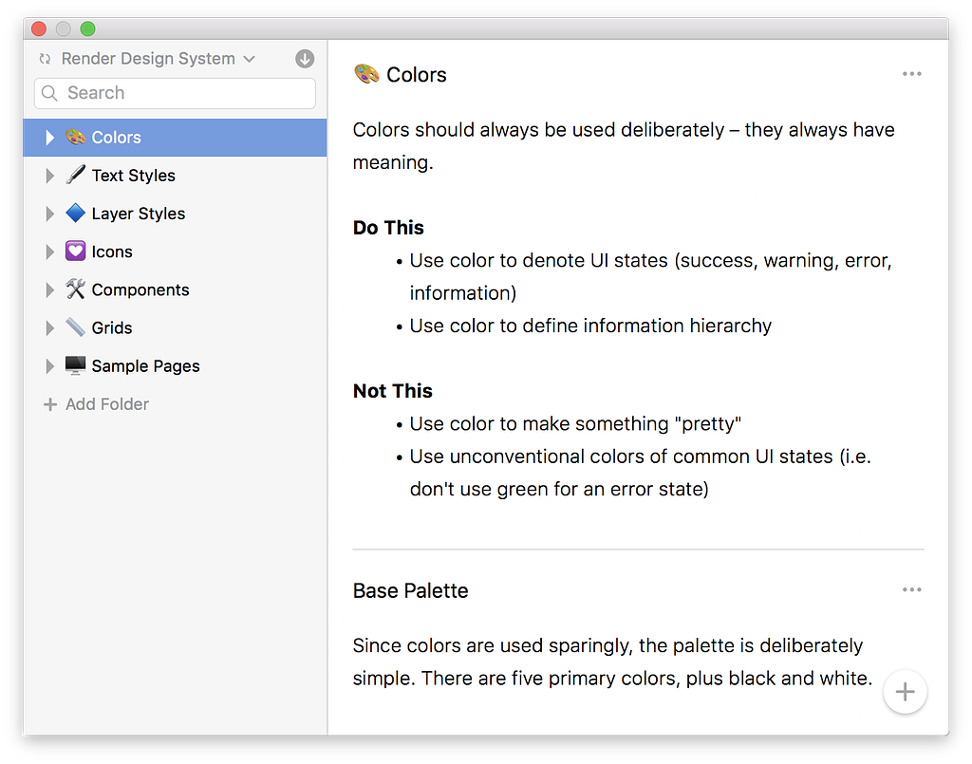Click the sync icon beside Render Design System
This screenshot has width=972, height=764.
point(44,59)
